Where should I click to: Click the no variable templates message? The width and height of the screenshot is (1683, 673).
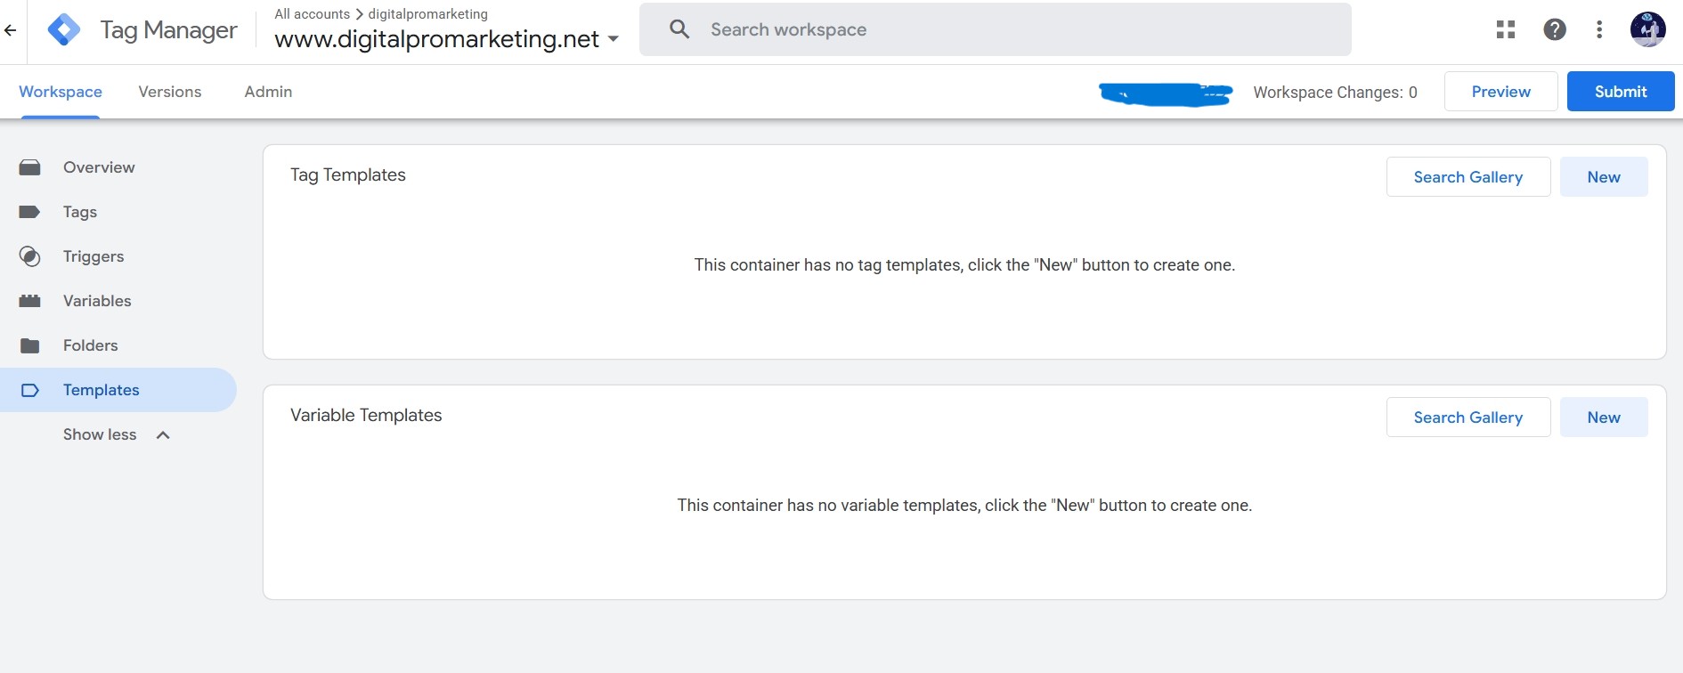(964, 506)
